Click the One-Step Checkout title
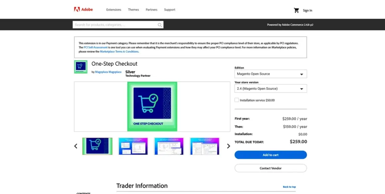Screen dimensions: 385x194 (x=114, y=64)
